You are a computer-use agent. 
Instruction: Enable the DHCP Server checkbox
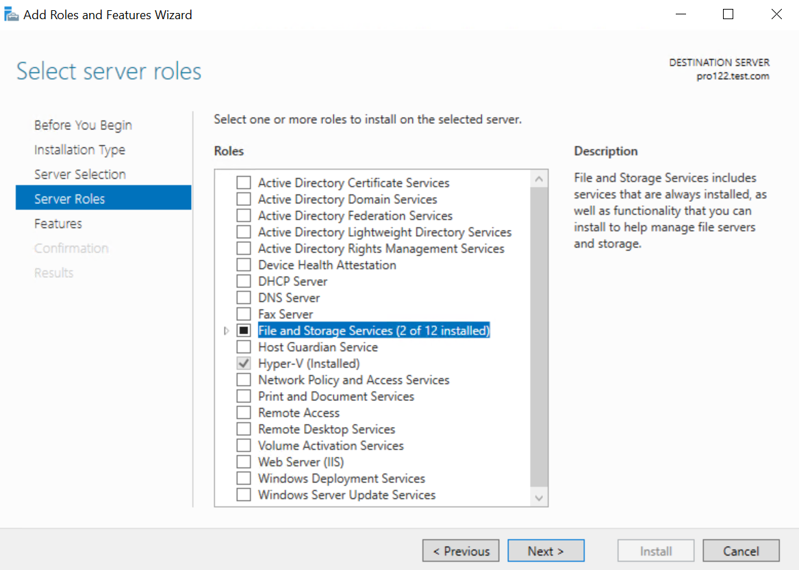click(244, 281)
